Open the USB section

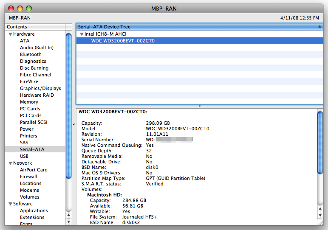click(x=24, y=156)
